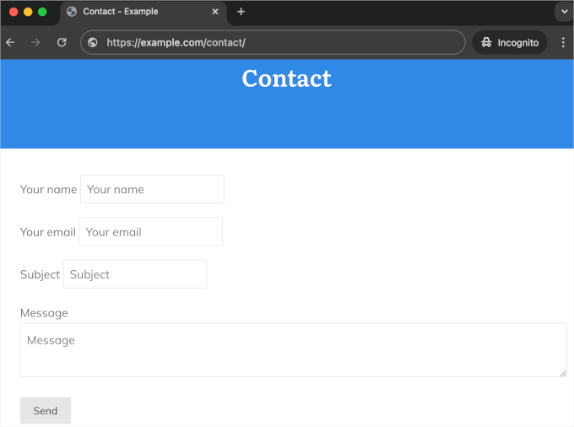Go back with the browser back arrow
The height and width of the screenshot is (427, 574).
(x=10, y=43)
